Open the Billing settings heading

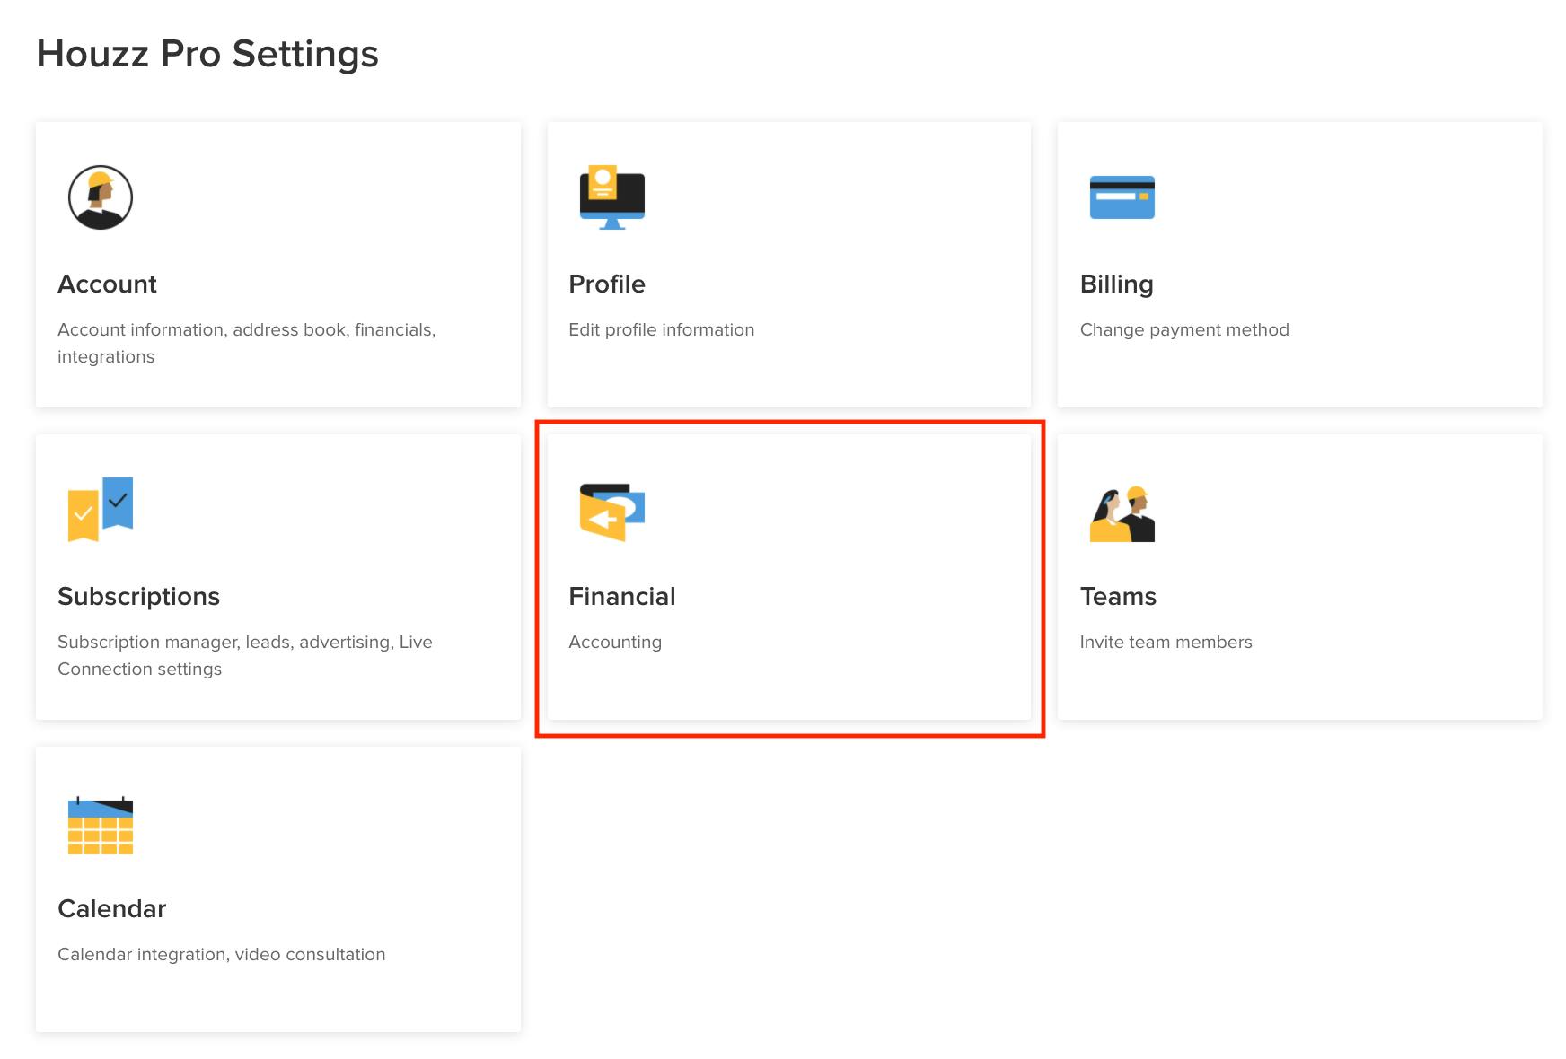[x=1116, y=284]
